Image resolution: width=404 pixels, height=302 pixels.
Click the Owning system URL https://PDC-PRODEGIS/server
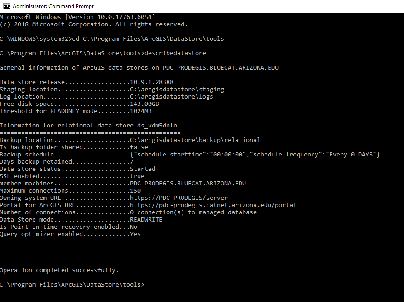(178, 198)
